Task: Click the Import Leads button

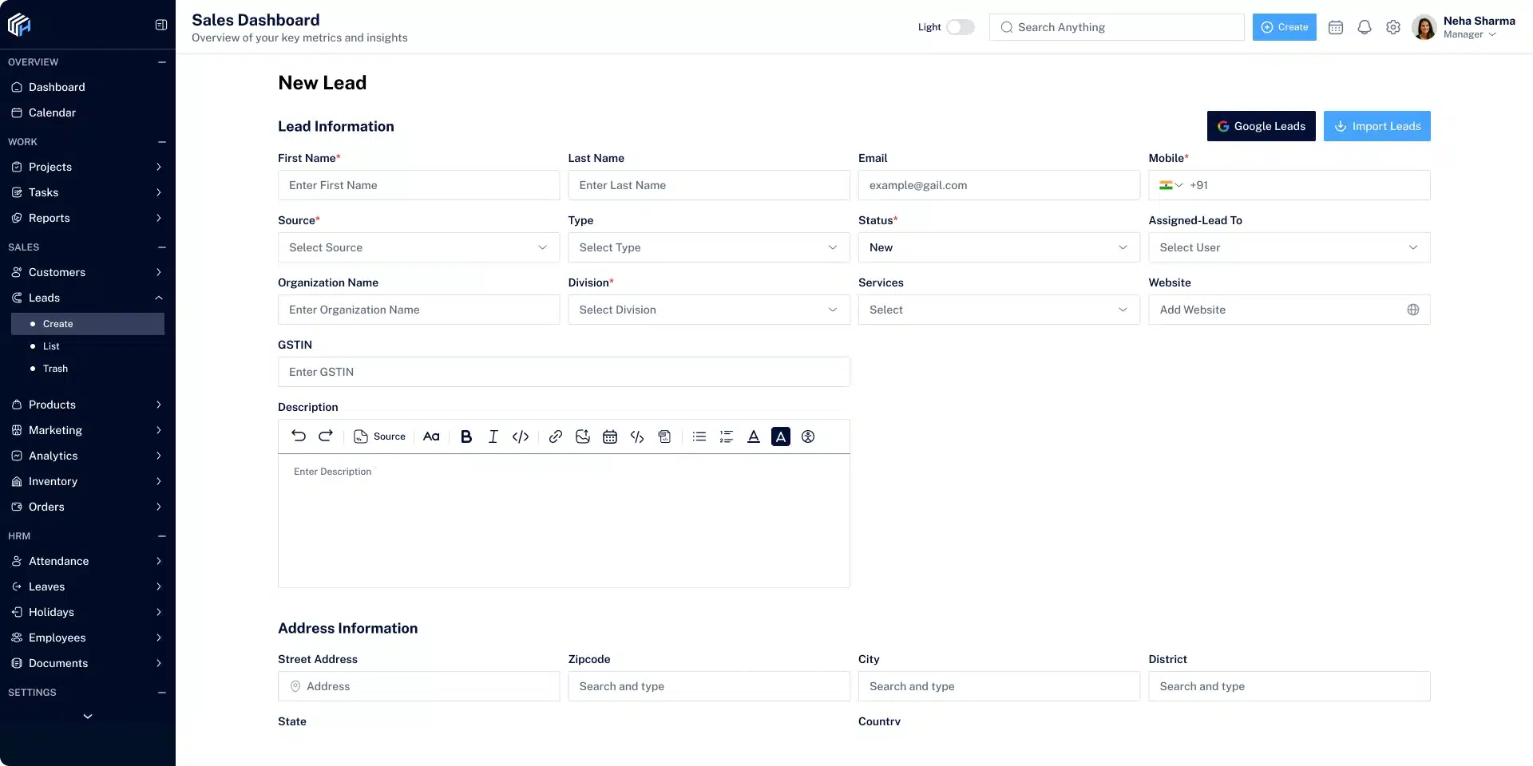Action: pyautogui.click(x=1377, y=126)
